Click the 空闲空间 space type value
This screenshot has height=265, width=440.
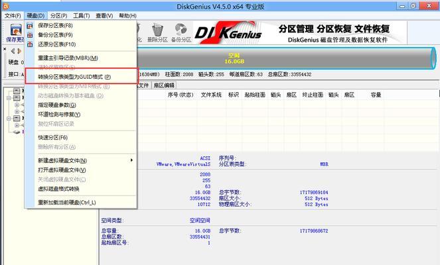[200, 221]
